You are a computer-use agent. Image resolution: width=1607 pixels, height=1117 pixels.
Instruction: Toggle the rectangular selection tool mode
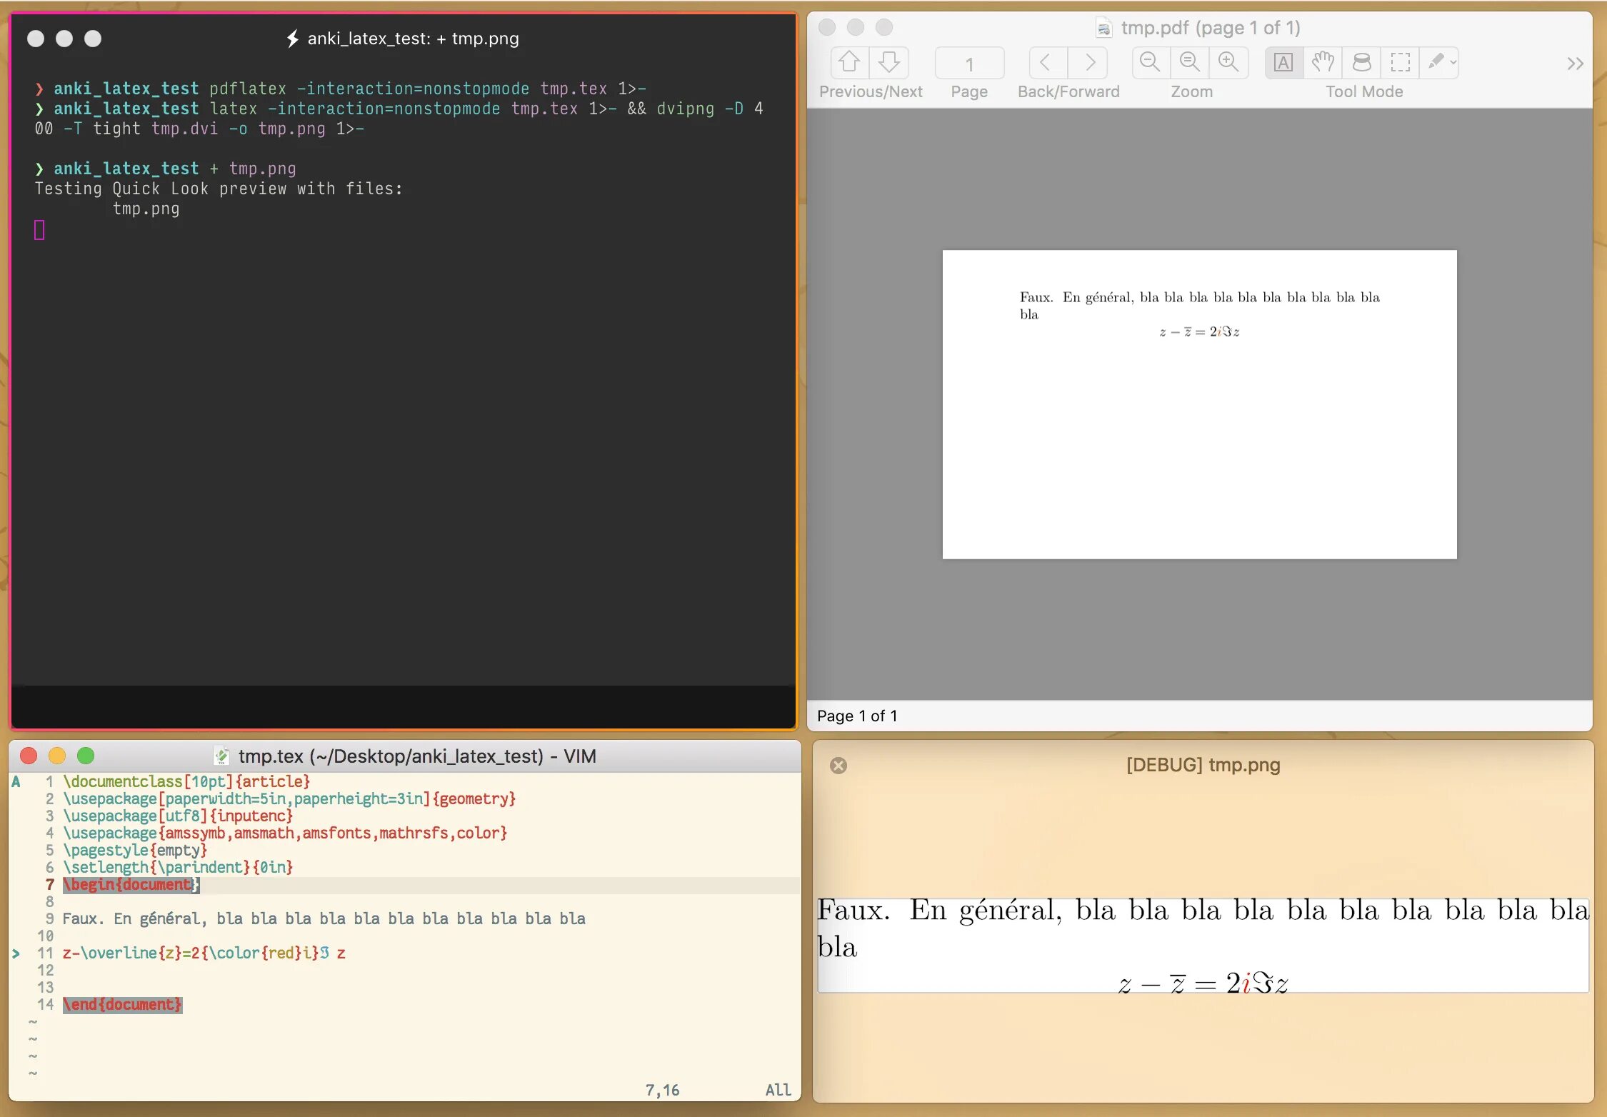[1401, 62]
